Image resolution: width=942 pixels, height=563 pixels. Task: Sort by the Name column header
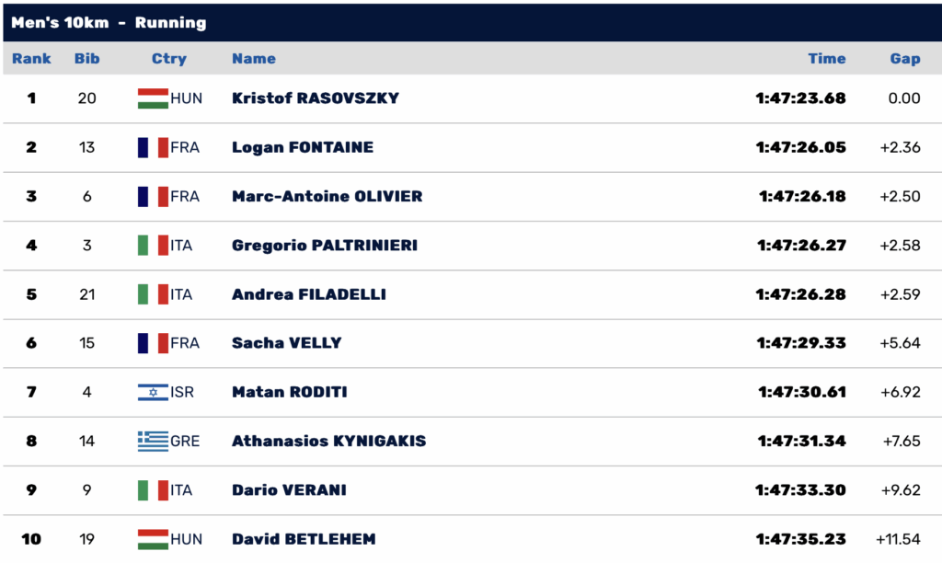point(254,59)
